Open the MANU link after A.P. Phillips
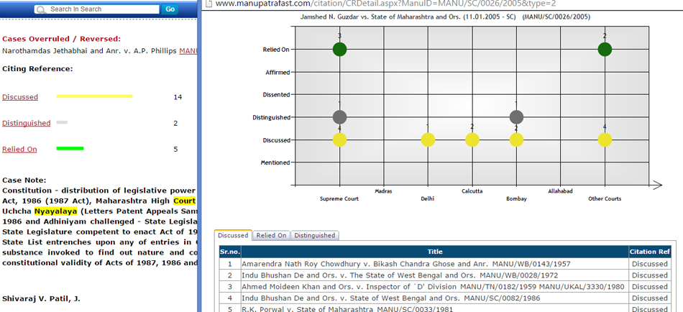 point(188,50)
